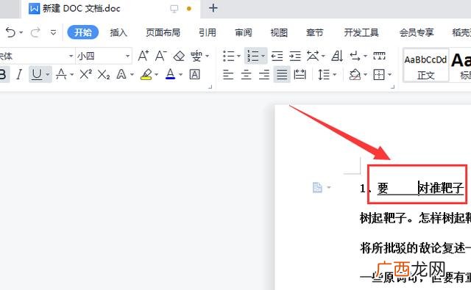Toggle Italic formatting
The height and width of the screenshot is (290, 471).
[19, 74]
